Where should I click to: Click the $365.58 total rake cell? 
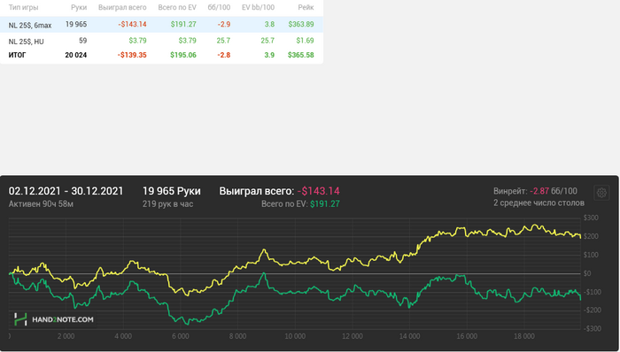click(x=301, y=55)
